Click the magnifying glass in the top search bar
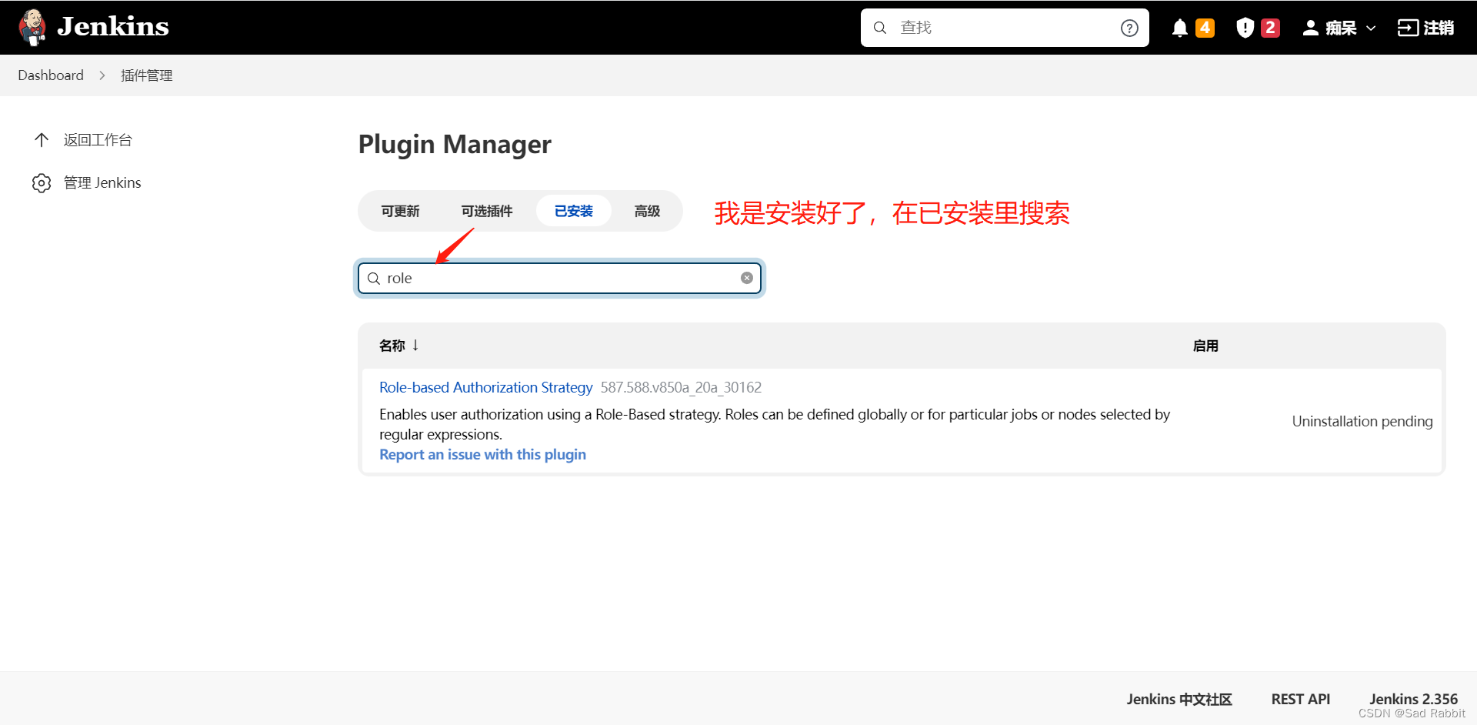 879,27
